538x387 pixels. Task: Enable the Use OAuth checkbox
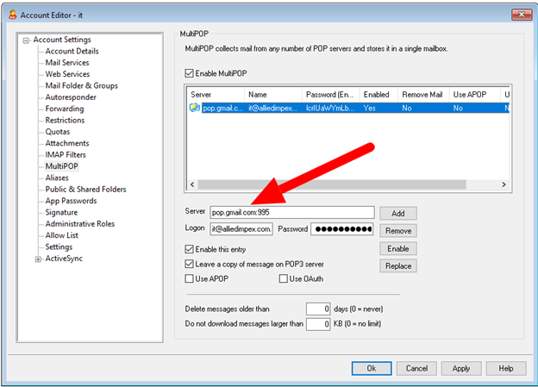pos(284,278)
